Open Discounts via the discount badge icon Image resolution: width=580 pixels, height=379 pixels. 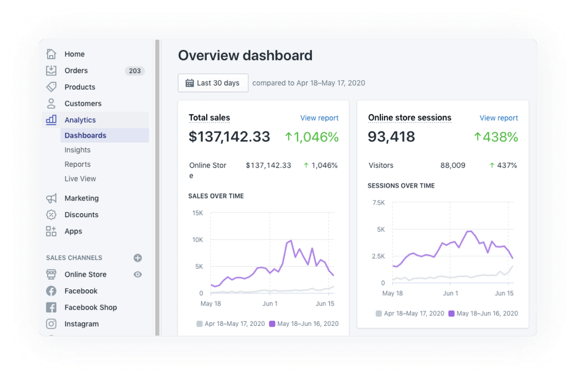pos(52,215)
